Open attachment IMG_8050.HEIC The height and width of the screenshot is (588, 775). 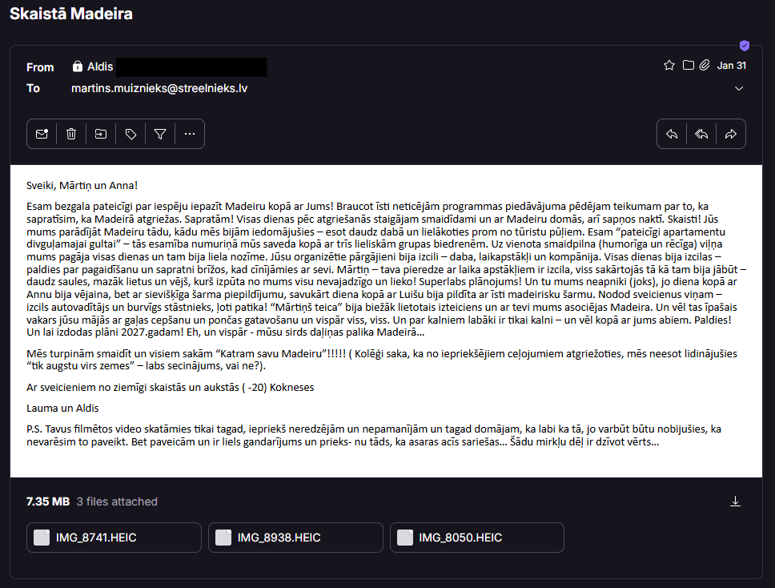coord(477,538)
